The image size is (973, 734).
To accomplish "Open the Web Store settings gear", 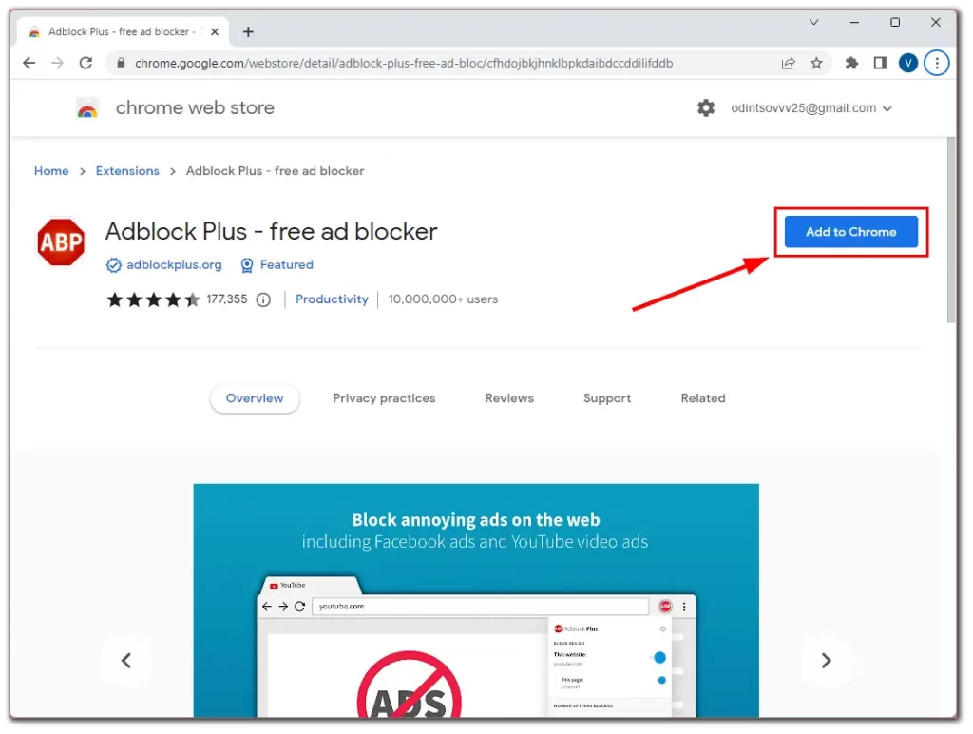I will 706,108.
